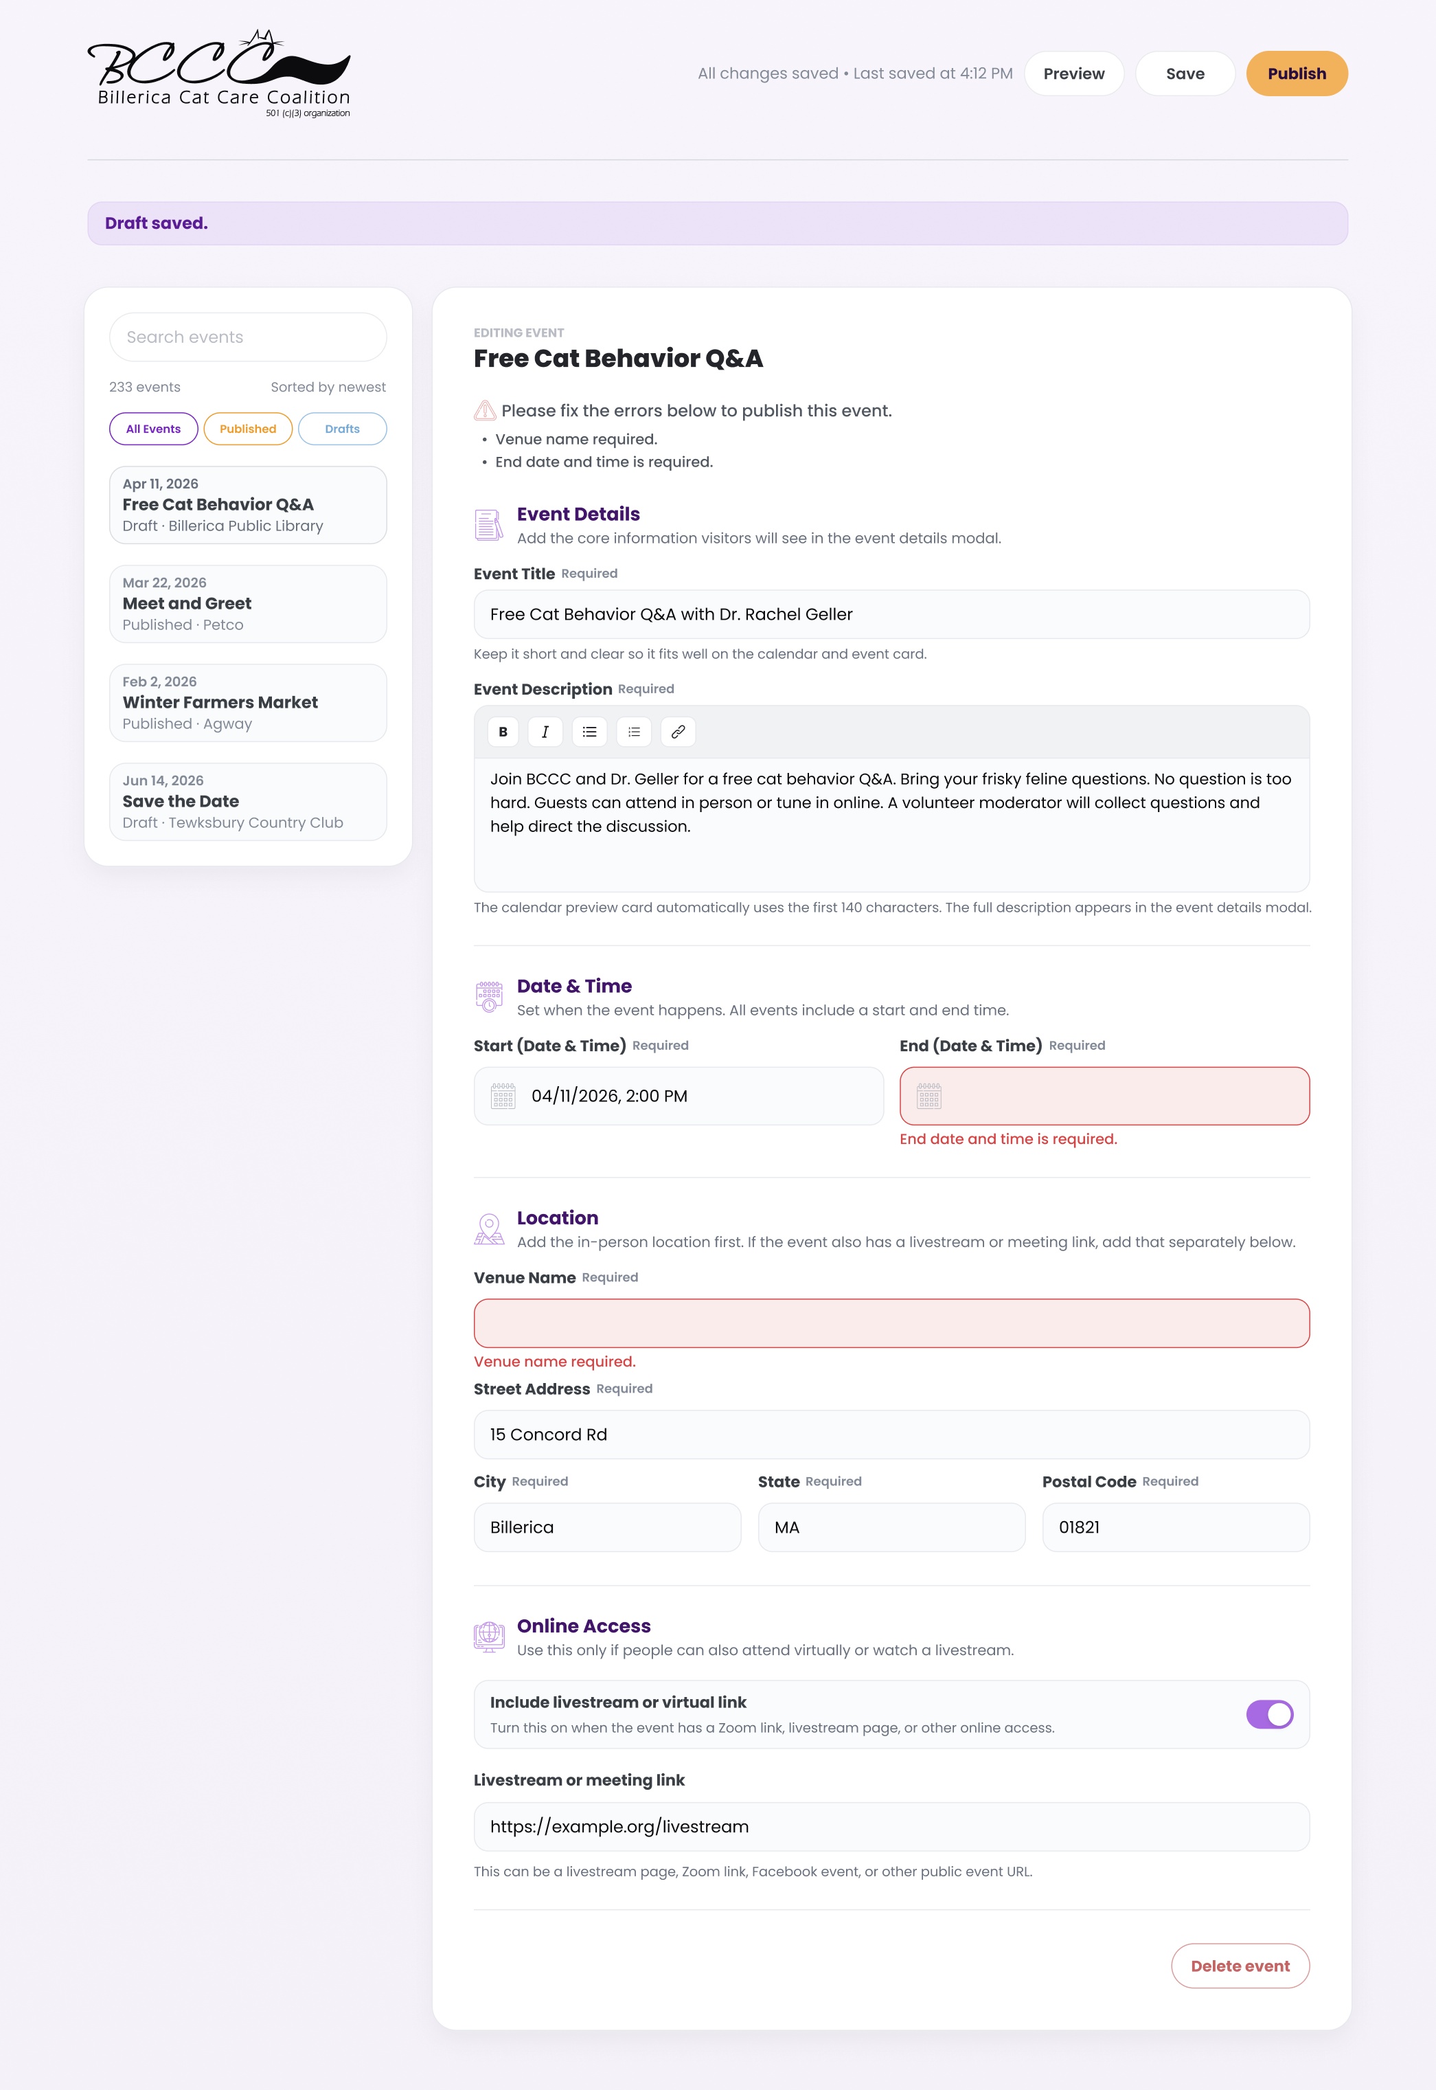Click the BCCC Billerica Cat Care Coalition logo
The height and width of the screenshot is (2090, 1436).
(218, 74)
